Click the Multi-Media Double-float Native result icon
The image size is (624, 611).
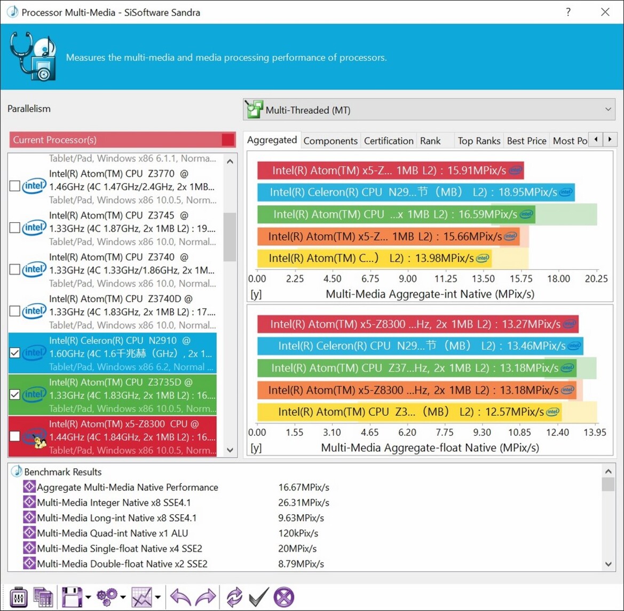point(29,563)
